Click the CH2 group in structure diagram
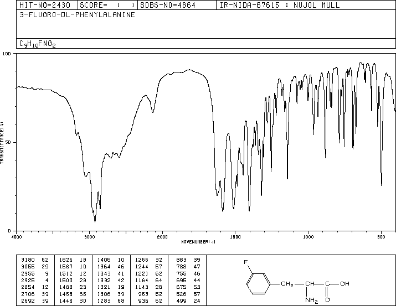The width and height of the screenshot is (396, 306). click(x=287, y=284)
